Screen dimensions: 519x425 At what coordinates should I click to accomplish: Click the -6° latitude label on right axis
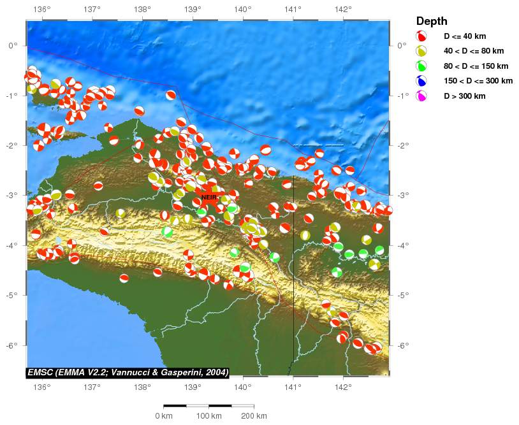pos(402,345)
